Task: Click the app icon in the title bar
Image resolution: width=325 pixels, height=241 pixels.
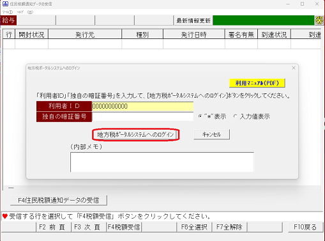Action: [5, 4]
